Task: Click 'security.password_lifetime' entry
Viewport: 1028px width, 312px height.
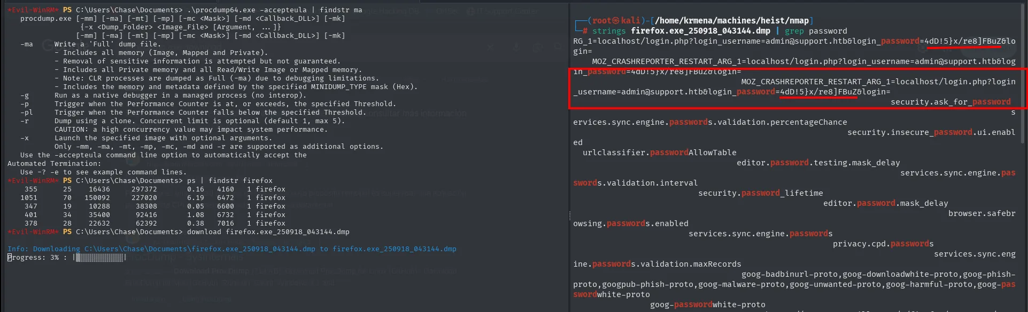Action: (x=761, y=193)
